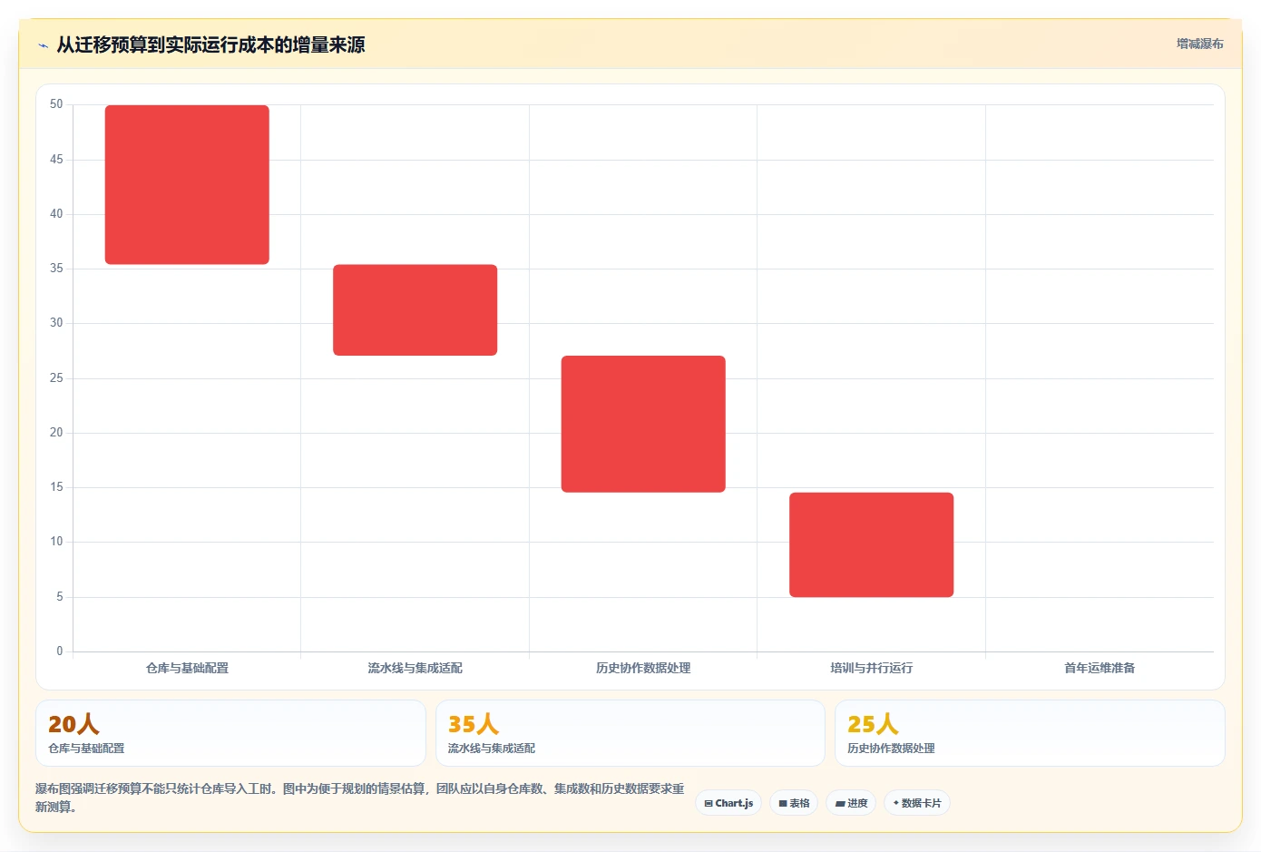
Task: Click the 增减瀑布 badge in the header
Action: point(1199,44)
